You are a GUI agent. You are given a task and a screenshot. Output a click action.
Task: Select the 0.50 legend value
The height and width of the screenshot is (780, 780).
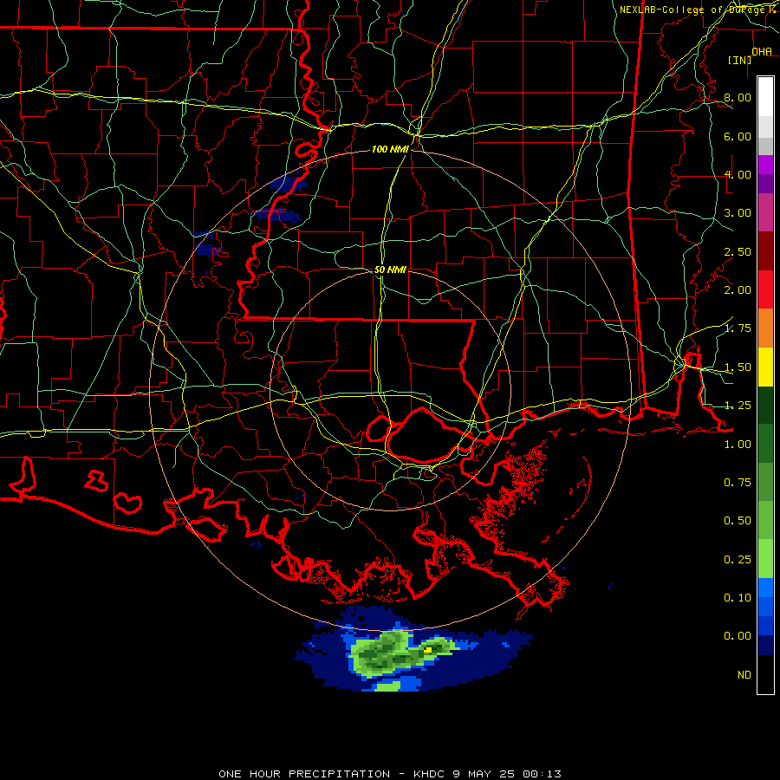click(x=738, y=521)
